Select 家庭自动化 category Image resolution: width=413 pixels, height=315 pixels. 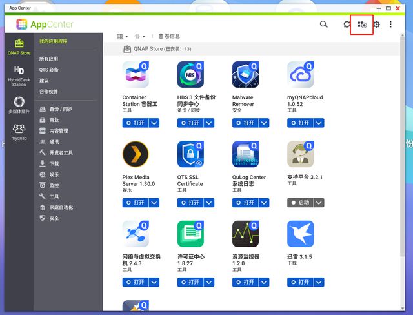coord(56,208)
